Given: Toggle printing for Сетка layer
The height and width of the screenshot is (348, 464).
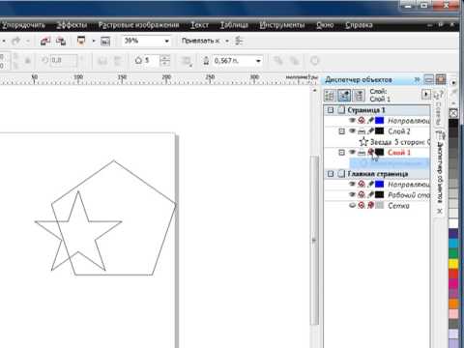Looking at the screenshot, I should pyautogui.click(x=362, y=205).
